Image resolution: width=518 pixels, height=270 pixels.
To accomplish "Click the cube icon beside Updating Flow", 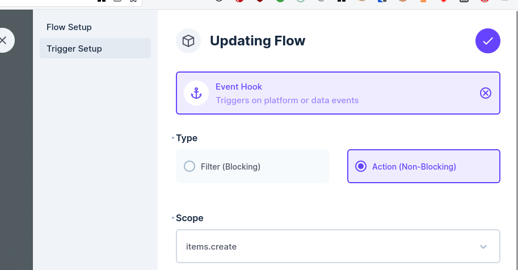I will (188, 41).
